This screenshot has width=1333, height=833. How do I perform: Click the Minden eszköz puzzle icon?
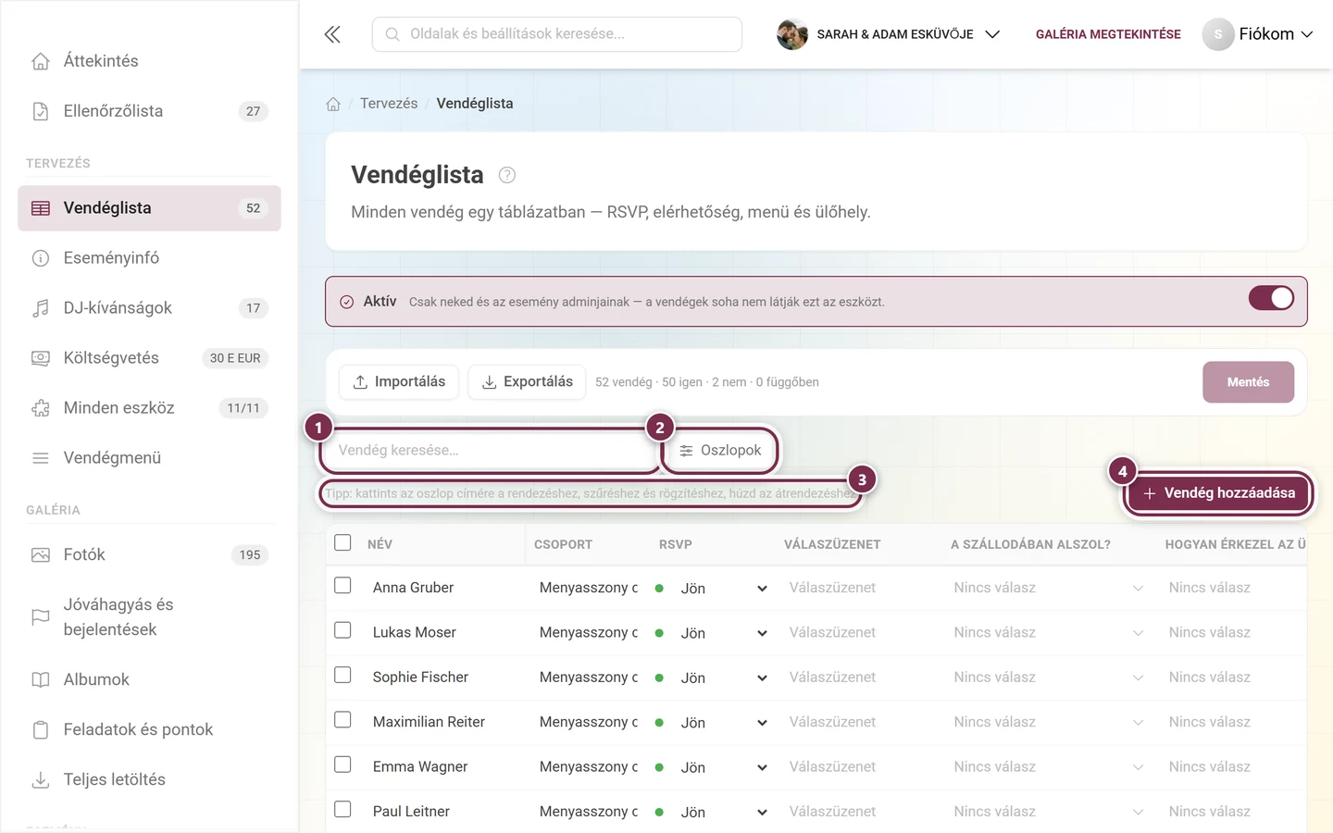41,408
